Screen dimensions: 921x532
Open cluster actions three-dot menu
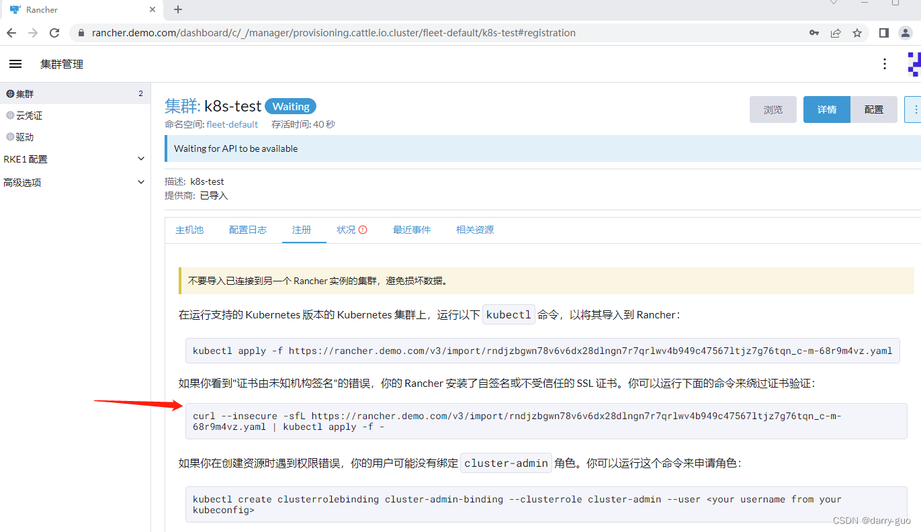914,109
